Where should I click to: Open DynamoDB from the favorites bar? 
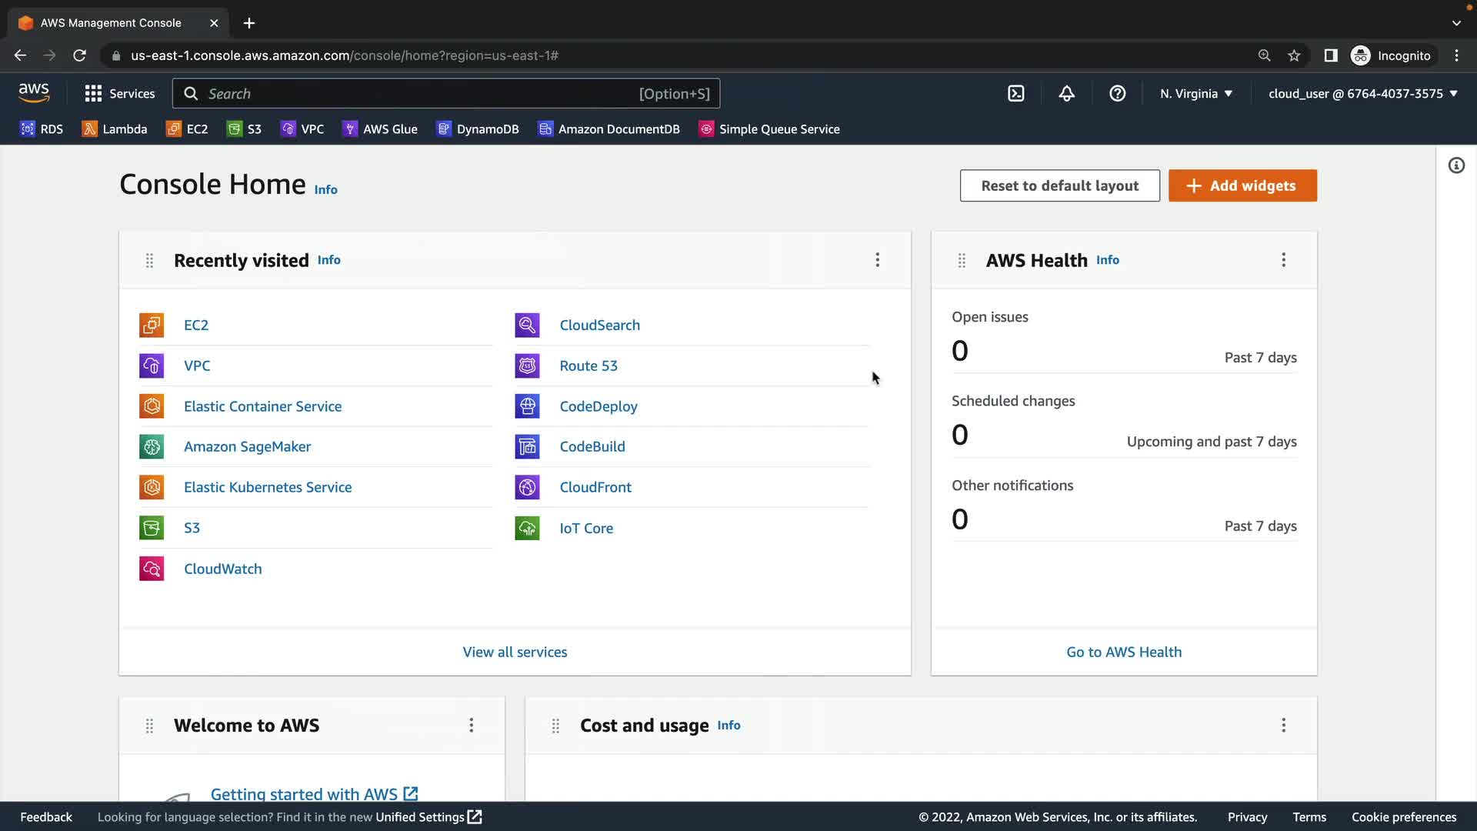(478, 129)
